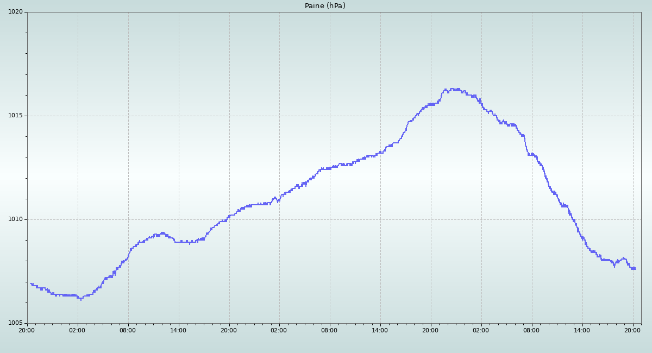Click the first 14:00 x-axis label
Image resolution: width=652 pixels, height=353 pixels.
(178, 330)
